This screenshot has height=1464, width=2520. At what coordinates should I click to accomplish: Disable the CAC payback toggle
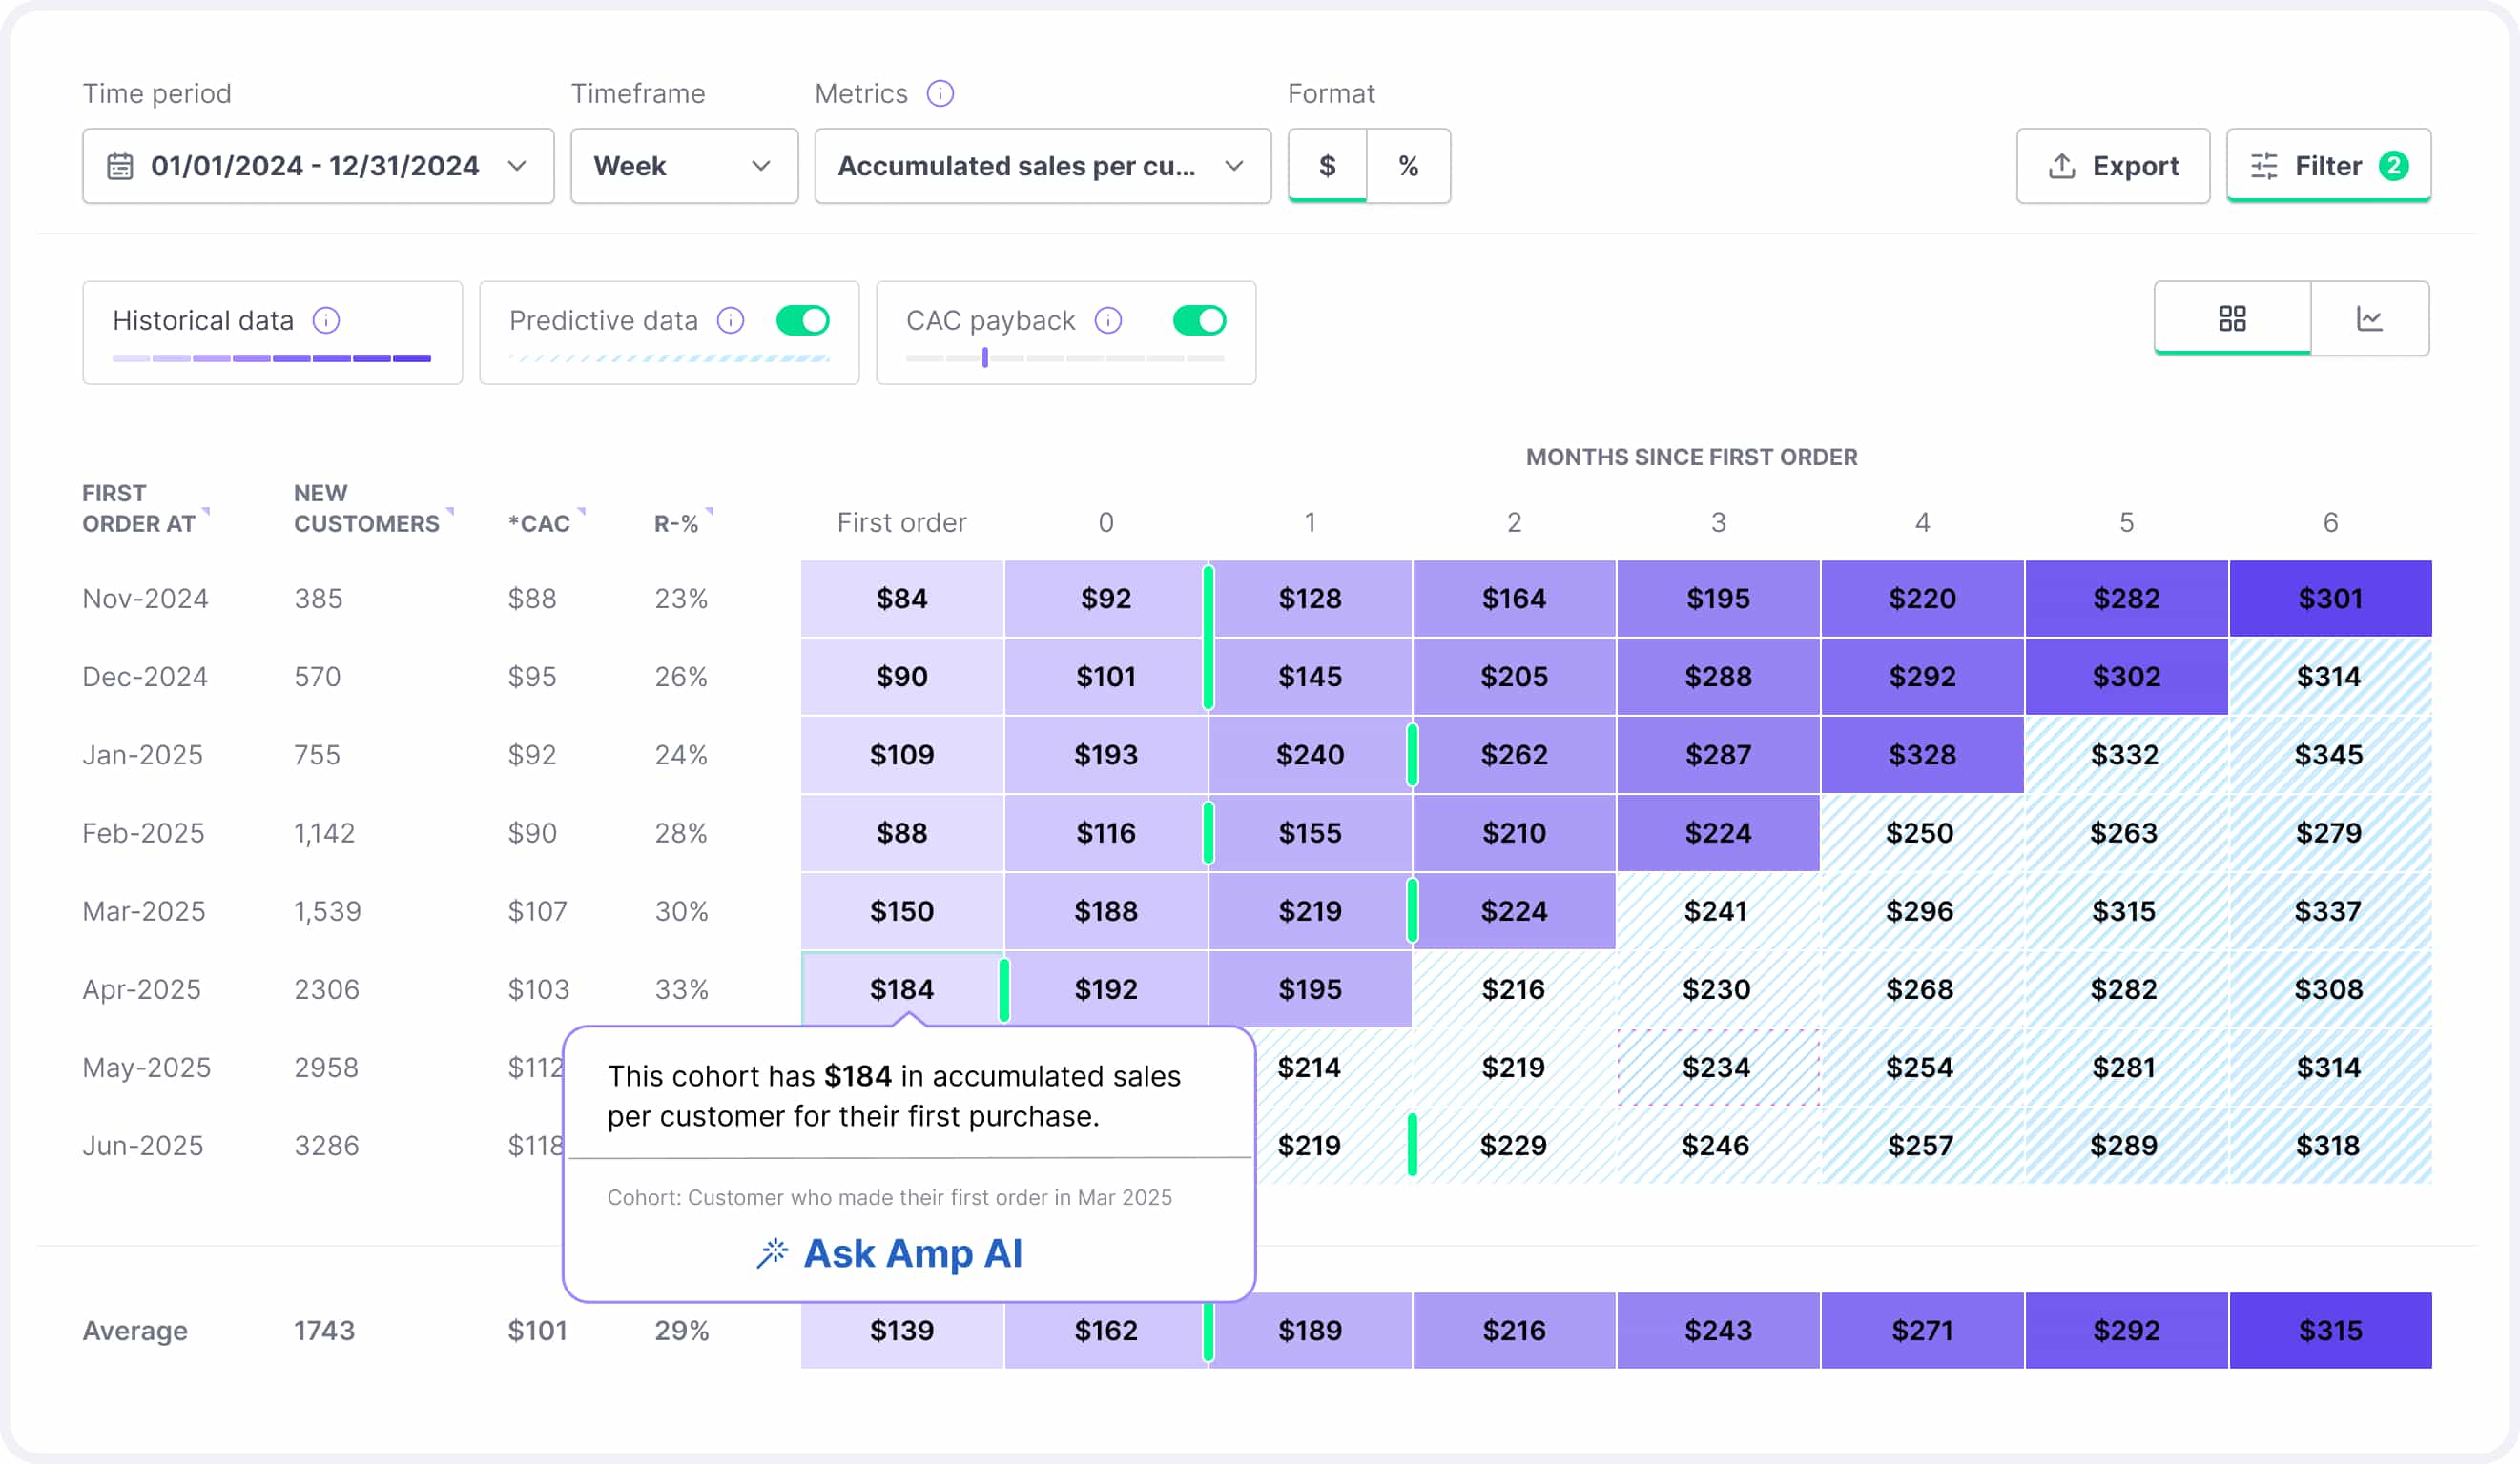click(1199, 321)
